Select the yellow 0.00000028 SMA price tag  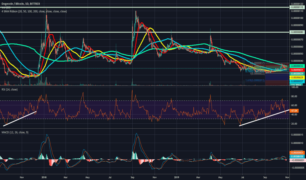point(297,78)
